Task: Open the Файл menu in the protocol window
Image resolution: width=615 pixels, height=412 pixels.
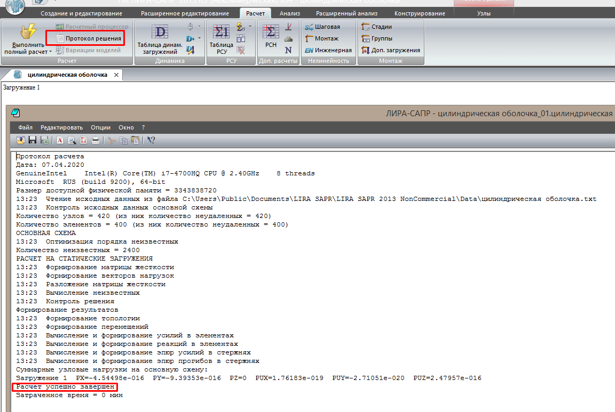Action: pos(26,127)
